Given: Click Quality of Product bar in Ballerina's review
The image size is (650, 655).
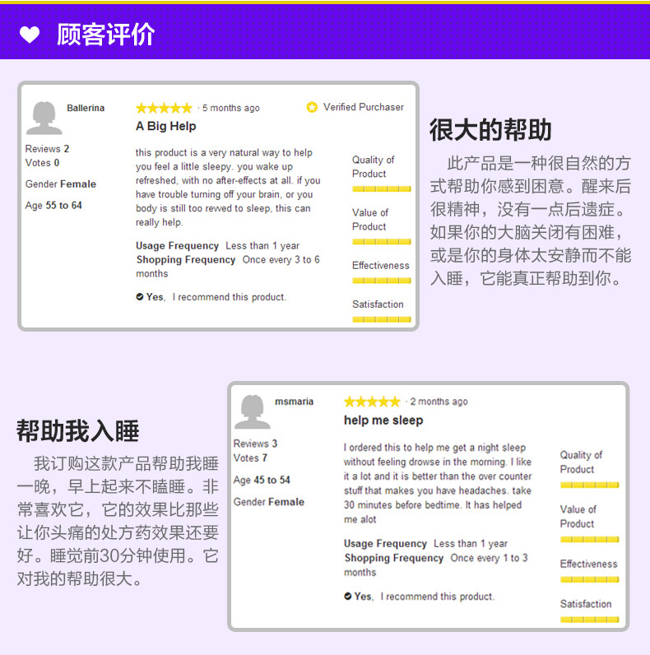Looking at the screenshot, I should (x=381, y=188).
